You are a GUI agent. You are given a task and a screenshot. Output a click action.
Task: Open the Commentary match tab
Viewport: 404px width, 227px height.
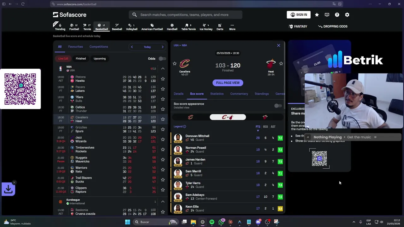pyautogui.click(x=239, y=94)
